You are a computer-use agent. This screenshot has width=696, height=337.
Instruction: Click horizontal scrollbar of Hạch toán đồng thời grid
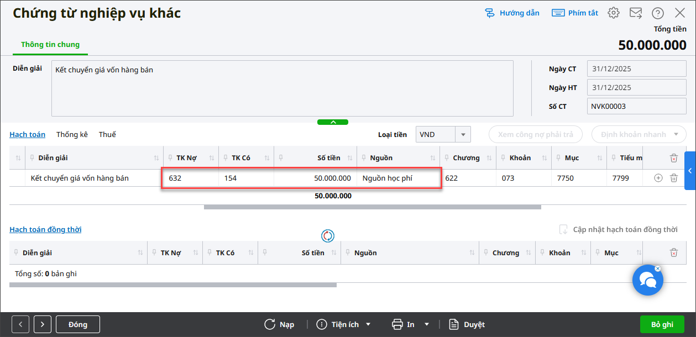173,285
